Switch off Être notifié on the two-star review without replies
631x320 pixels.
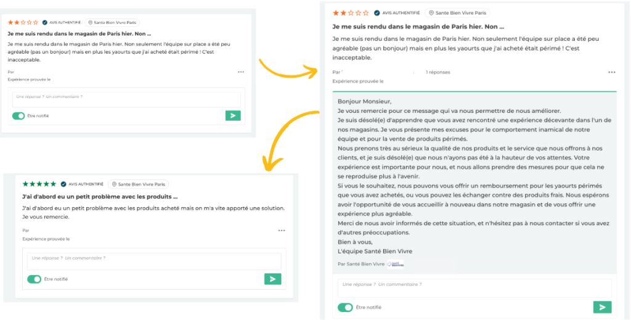click(18, 115)
